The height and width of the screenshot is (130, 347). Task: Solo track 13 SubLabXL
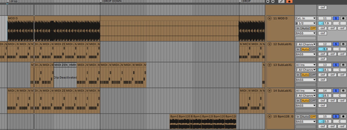[336, 65]
